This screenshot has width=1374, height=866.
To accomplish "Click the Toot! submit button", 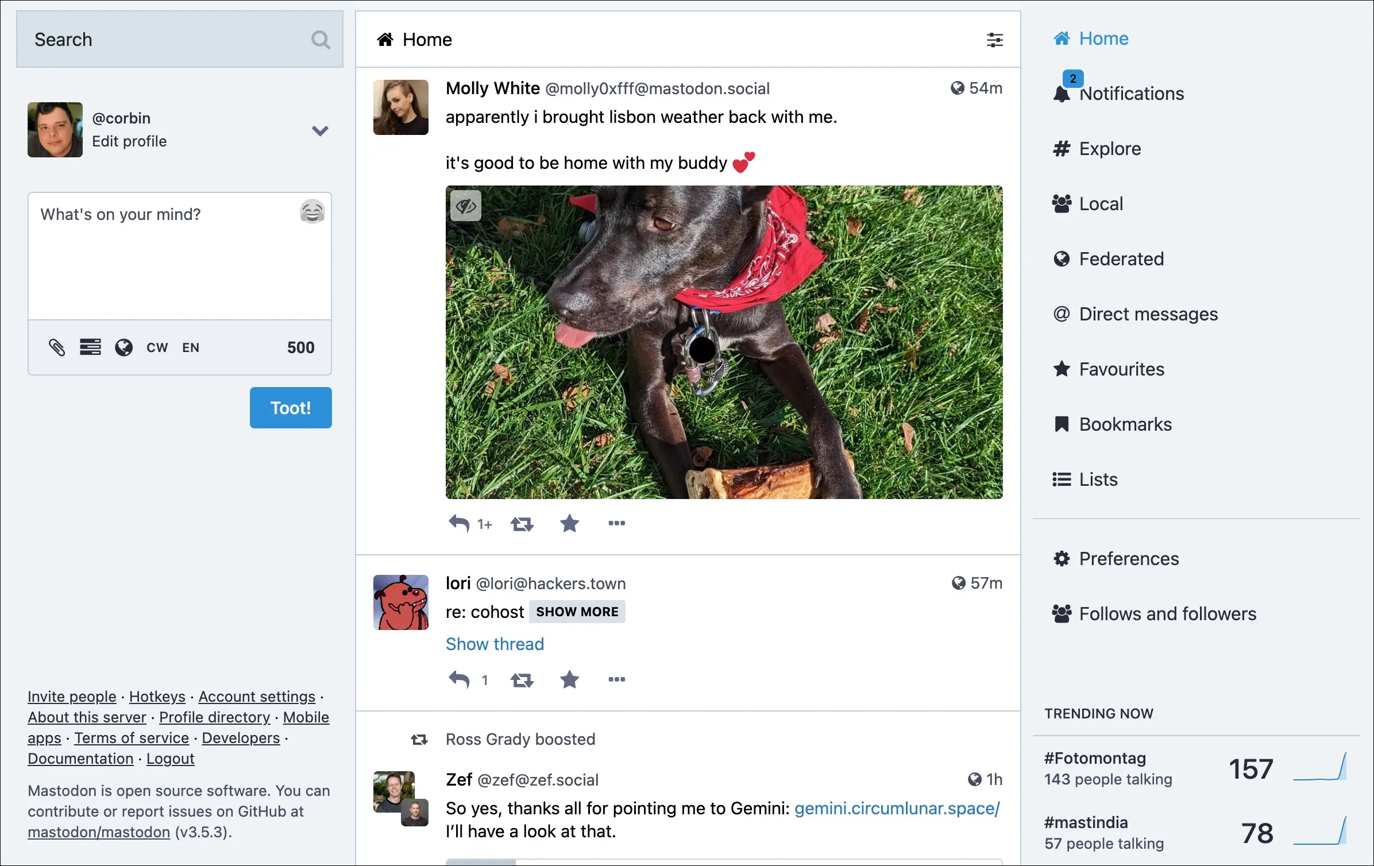I will [x=290, y=406].
